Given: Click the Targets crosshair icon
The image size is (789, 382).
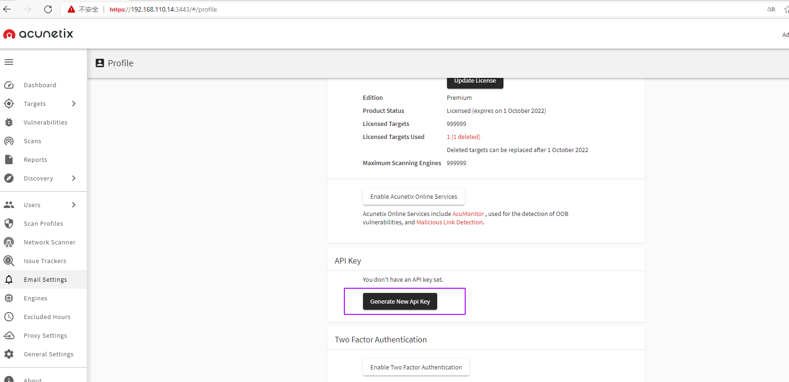Looking at the screenshot, I should (9, 104).
